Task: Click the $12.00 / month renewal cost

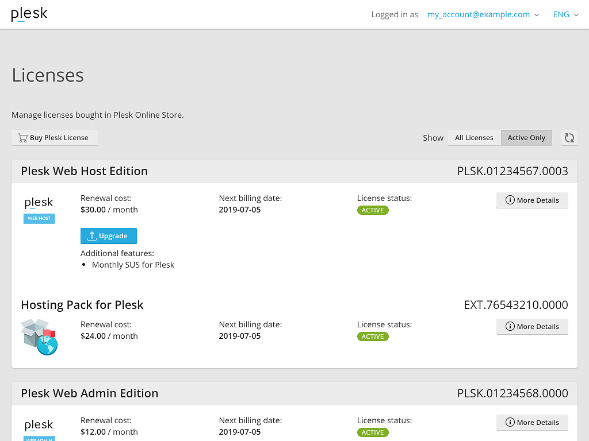Action: pos(109,432)
